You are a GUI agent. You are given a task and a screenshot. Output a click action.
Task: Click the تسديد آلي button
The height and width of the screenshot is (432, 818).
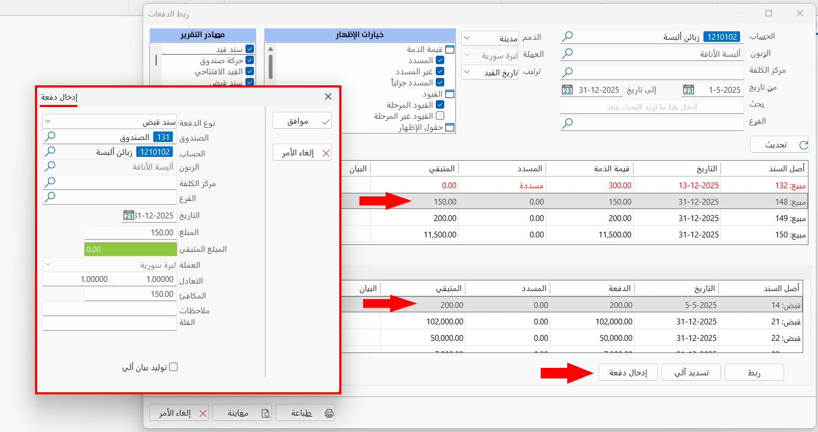tap(691, 372)
